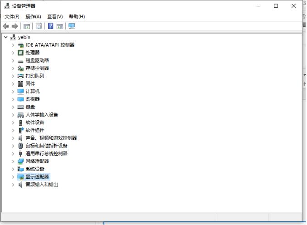Collapse the yebin root node
The width and height of the screenshot is (307, 225).
[x=6, y=37]
